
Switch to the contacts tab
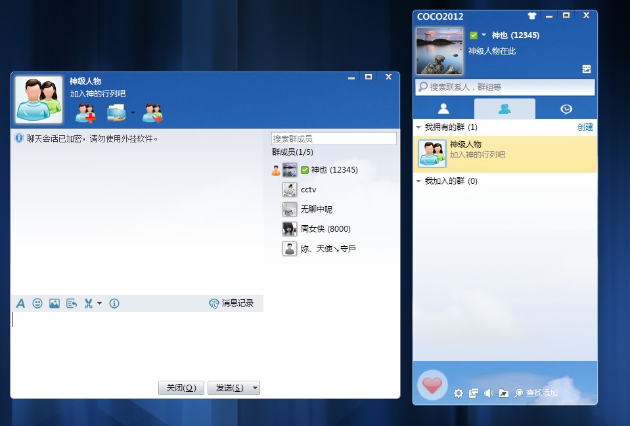tap(443, 109)
